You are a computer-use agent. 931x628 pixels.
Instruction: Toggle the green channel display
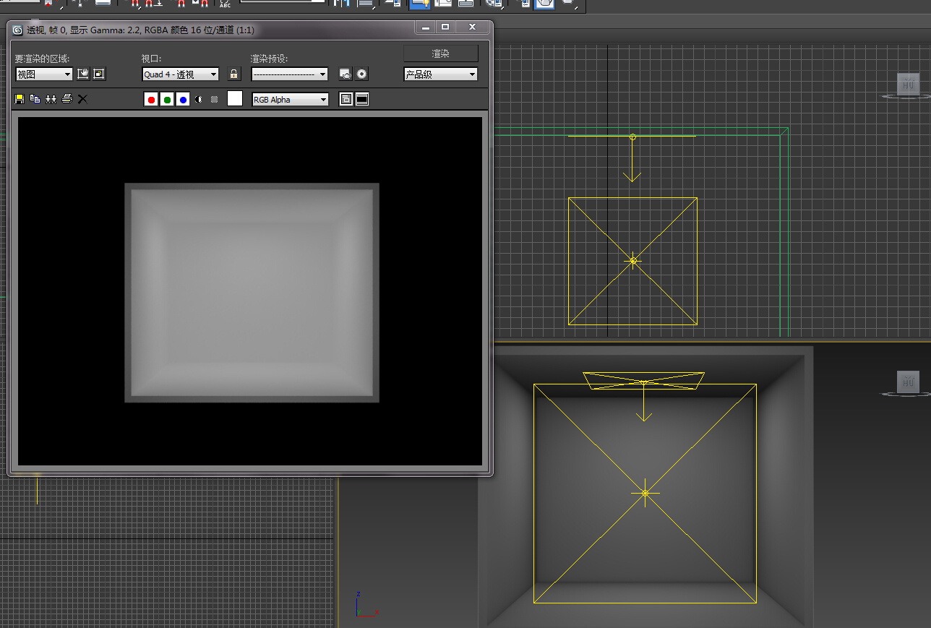point(167,100)
